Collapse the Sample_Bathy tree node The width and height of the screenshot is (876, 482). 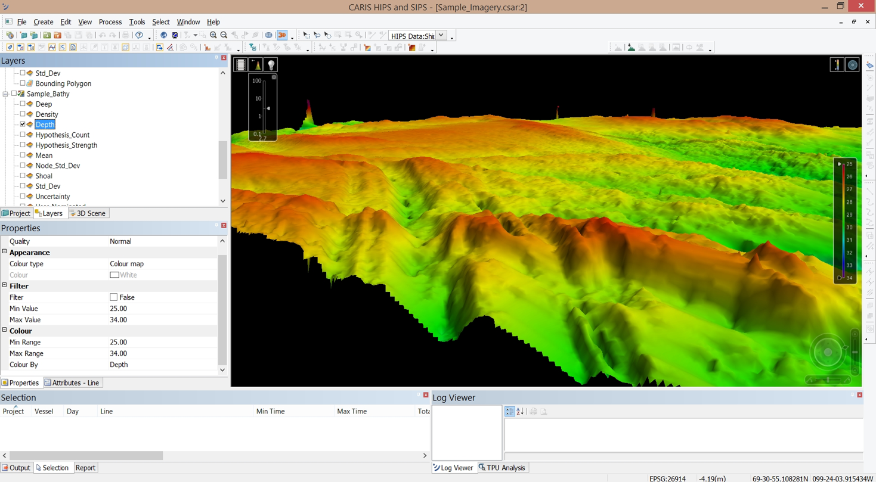(5, 94)
